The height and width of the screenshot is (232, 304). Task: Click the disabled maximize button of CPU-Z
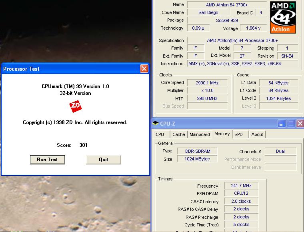tap(291, 124)
